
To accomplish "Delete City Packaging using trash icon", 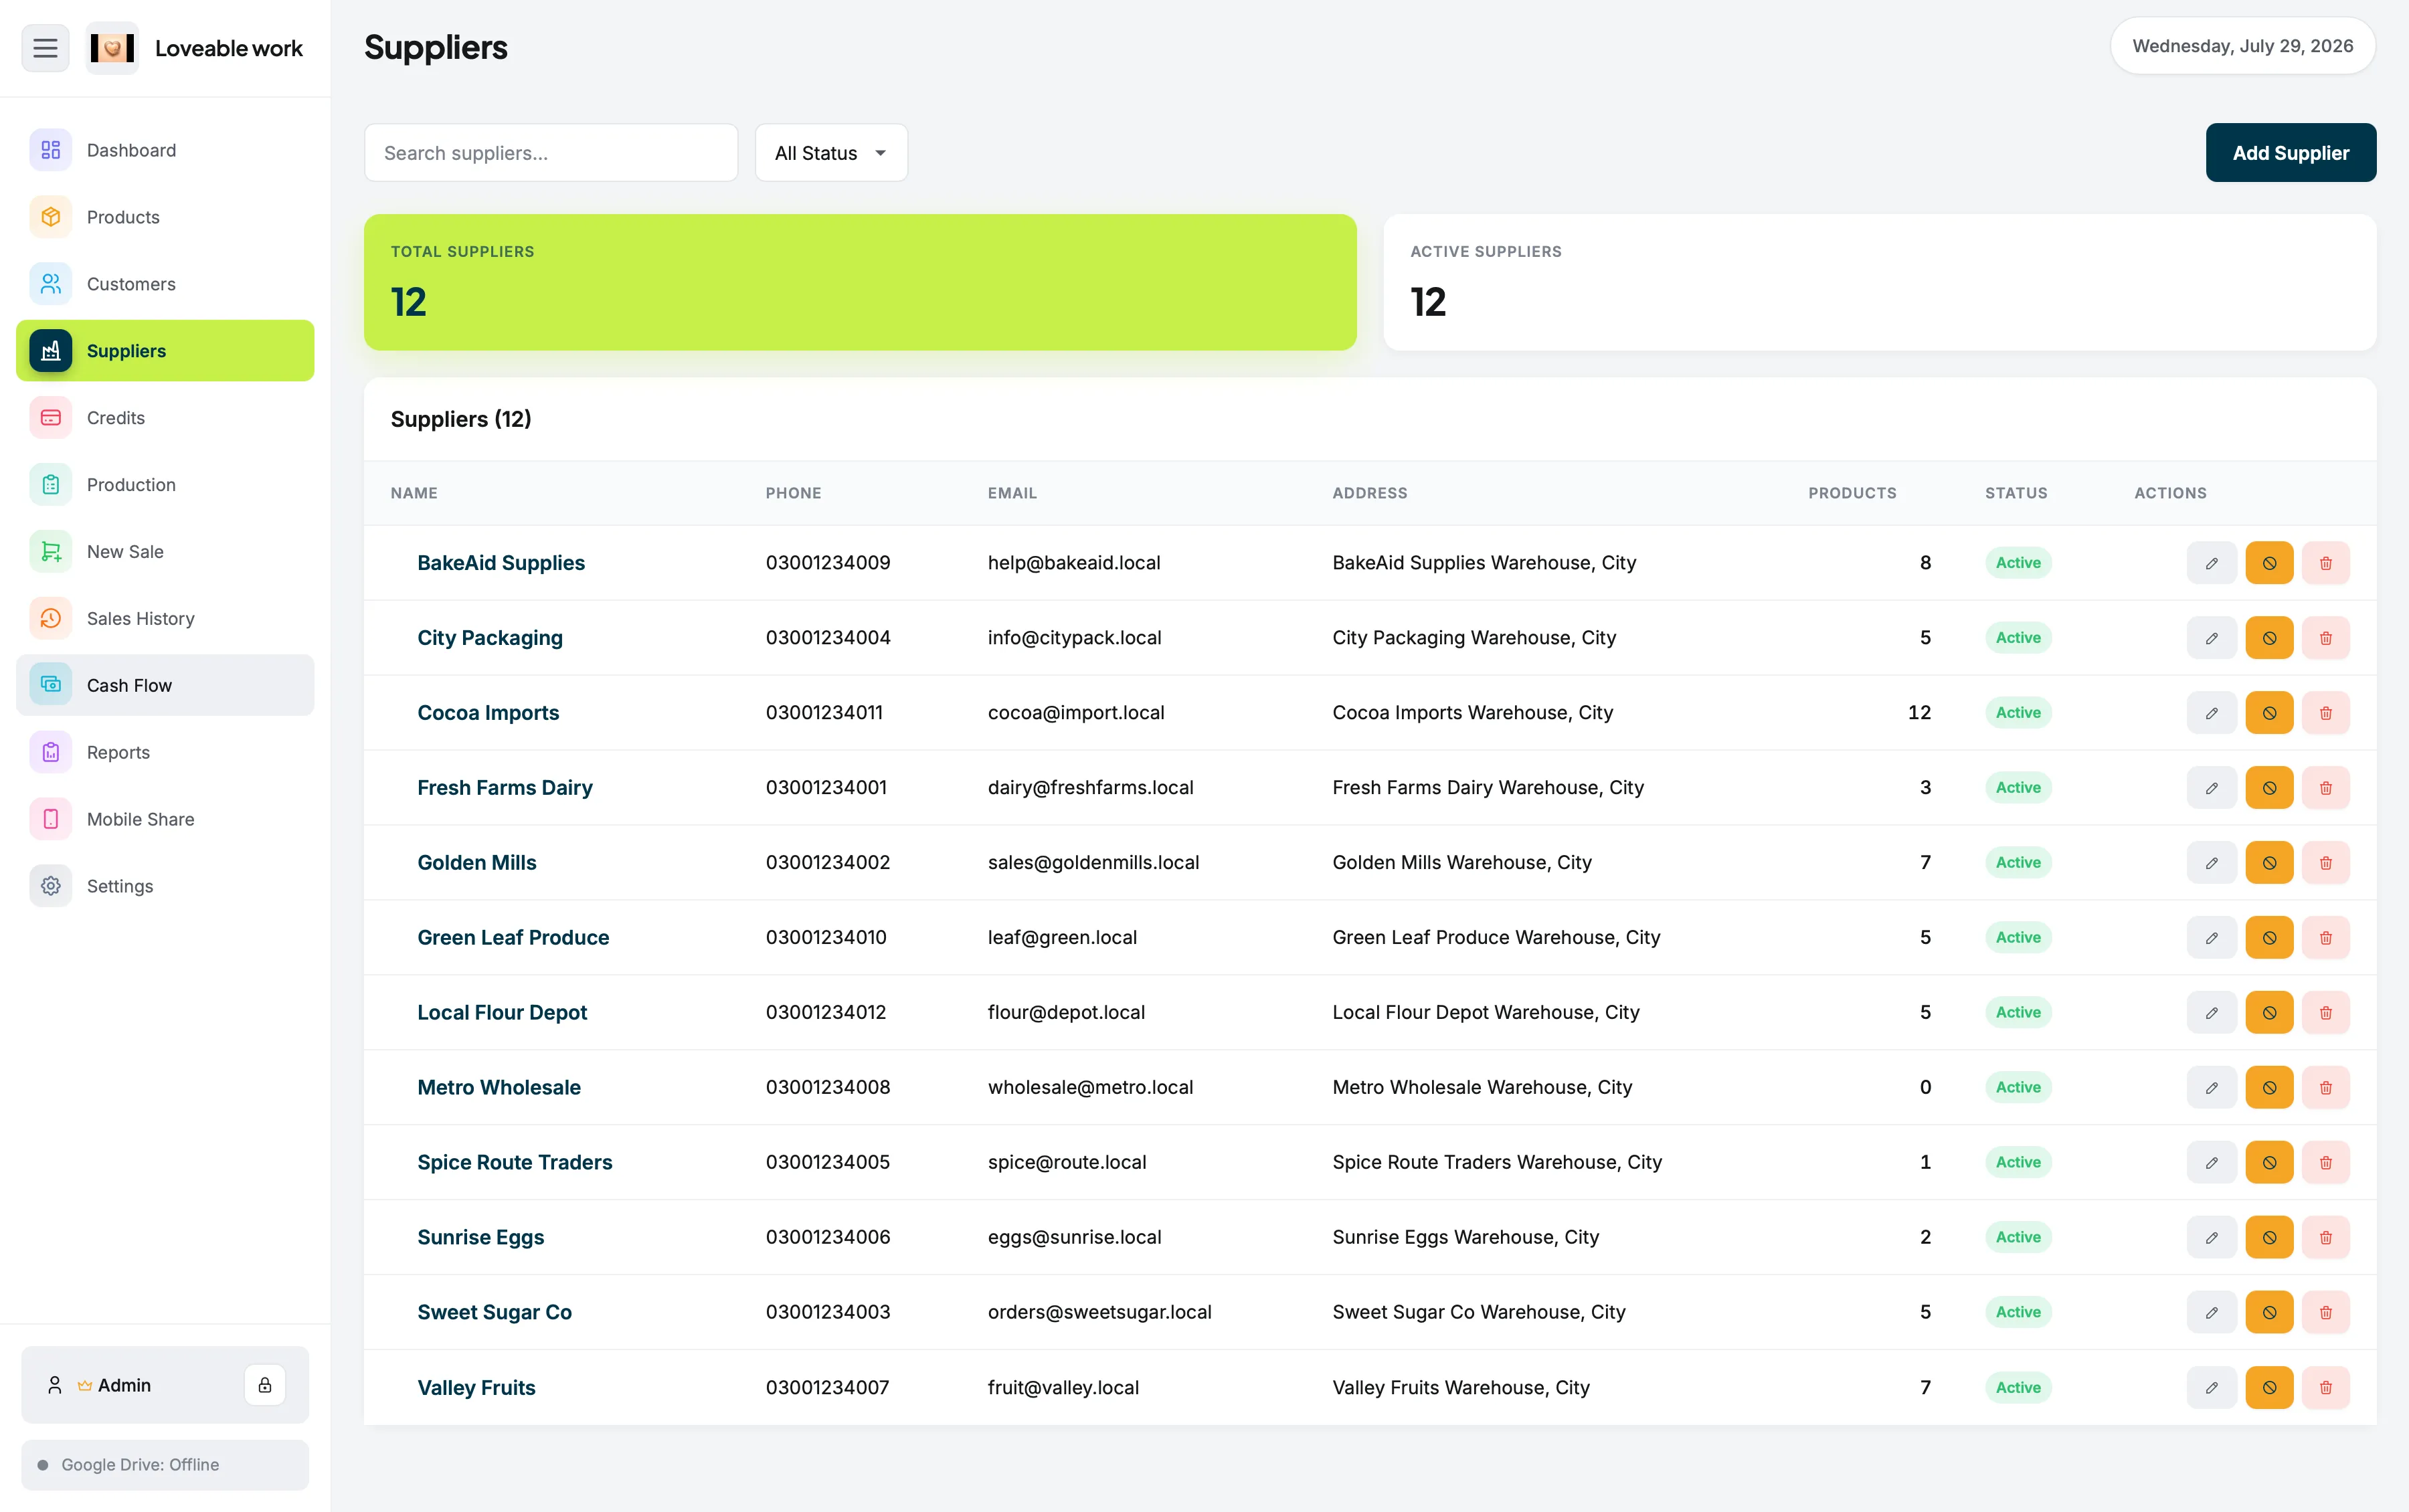I will click(x=2325, y=638).
